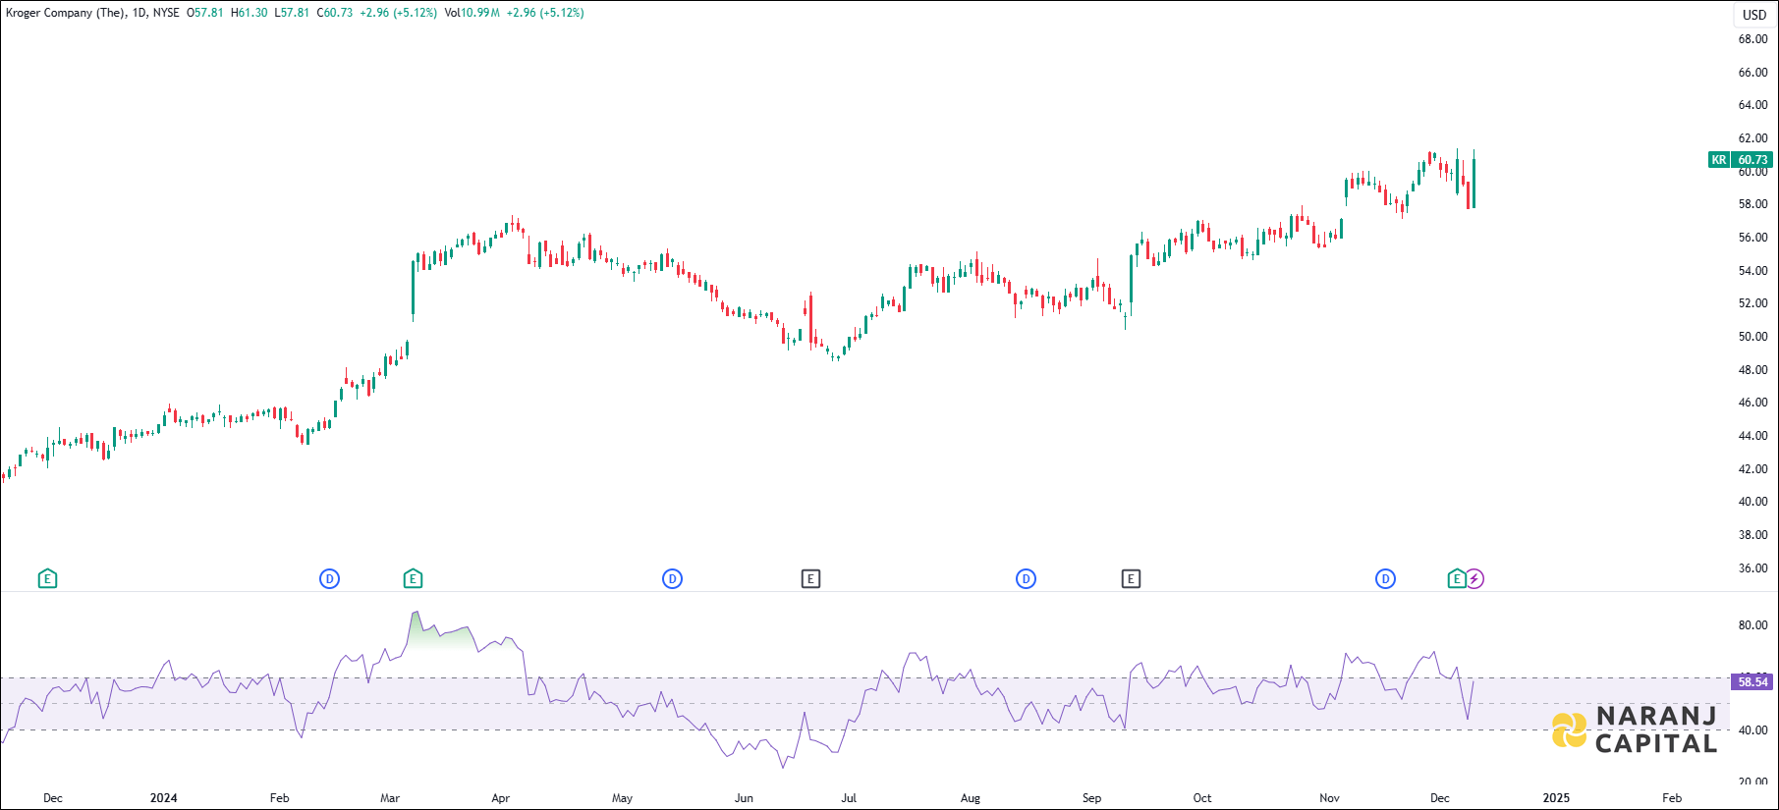
Task: Click the Nov label on time axis
Action: tap(1329, 798)
